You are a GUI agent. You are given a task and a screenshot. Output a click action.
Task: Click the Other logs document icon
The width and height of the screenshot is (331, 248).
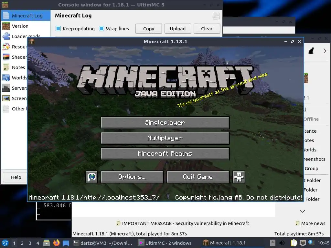coord(6,108)
